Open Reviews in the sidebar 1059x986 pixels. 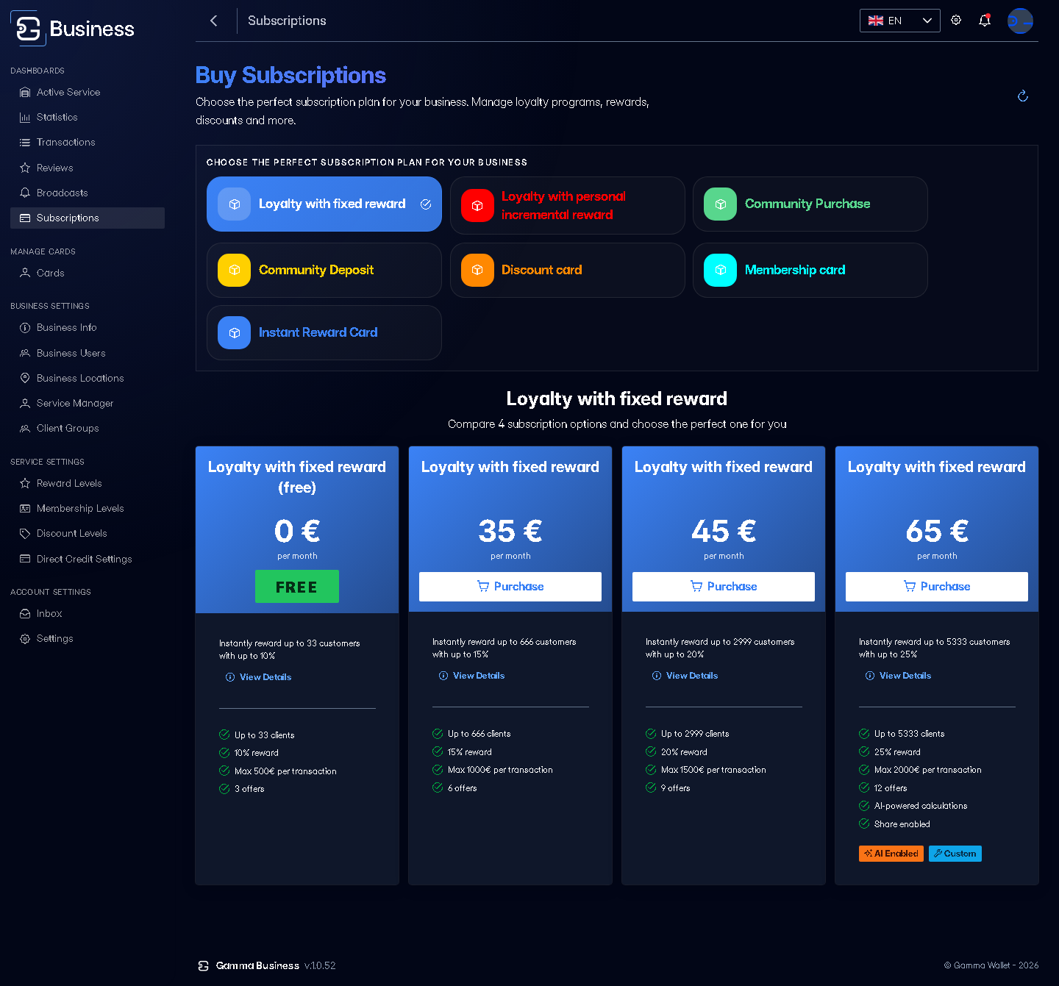pos(88,168)
